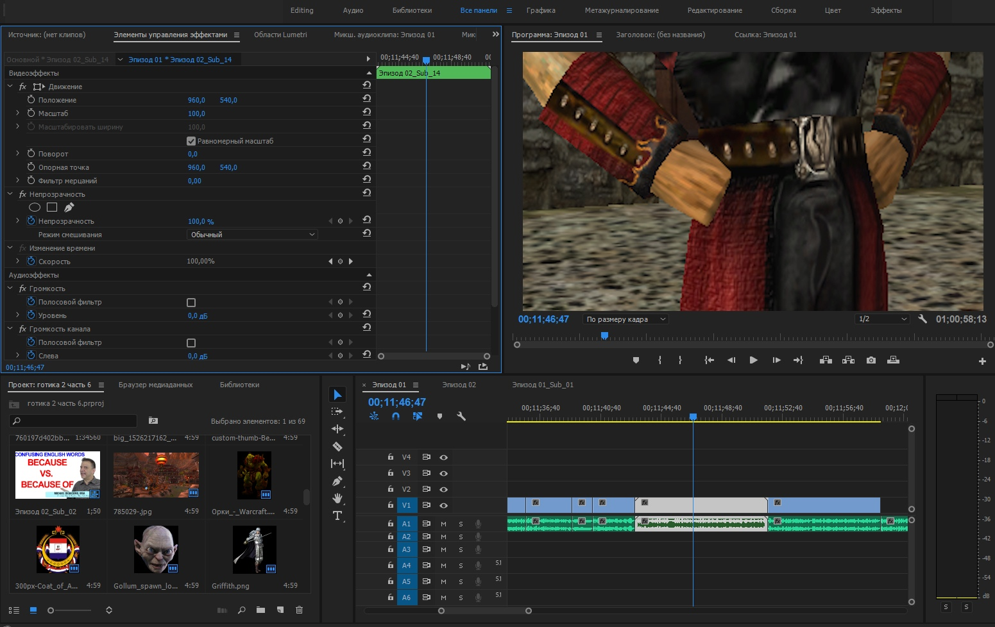This screenshot has width=995, height=627.
Task: Open program monitor wrench settings
Action: (x=923, y=319)
